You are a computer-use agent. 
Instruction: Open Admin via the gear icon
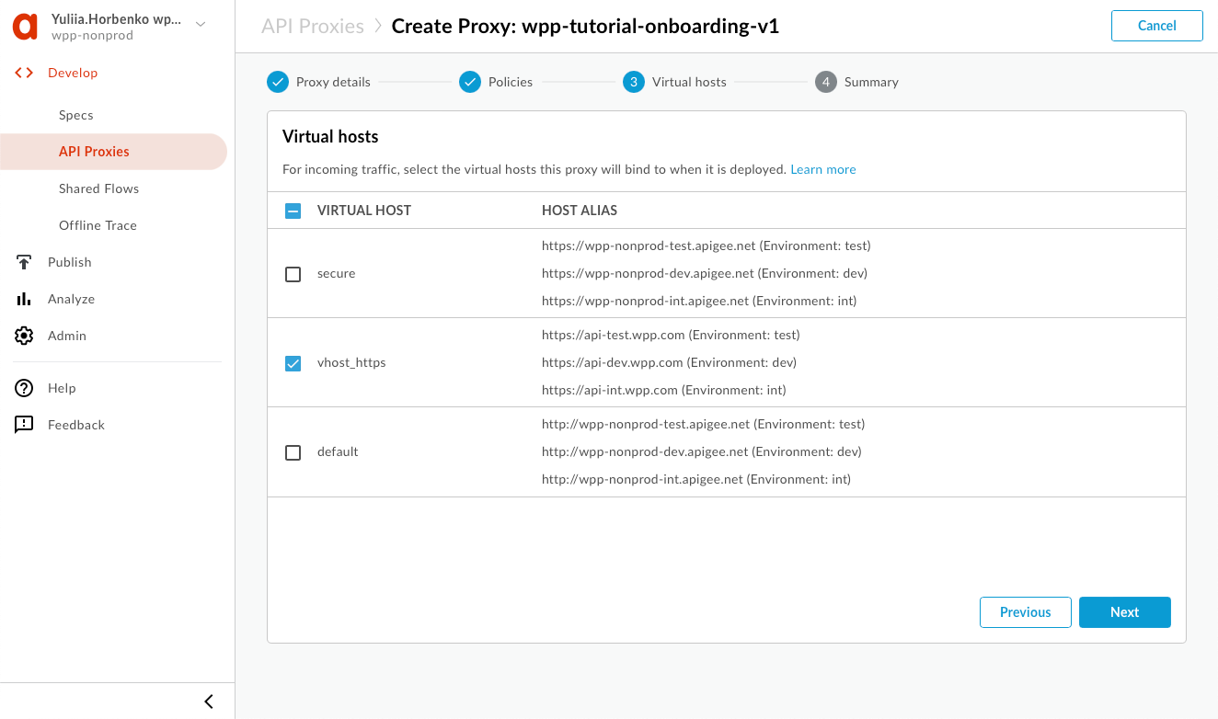coord(24,336)
